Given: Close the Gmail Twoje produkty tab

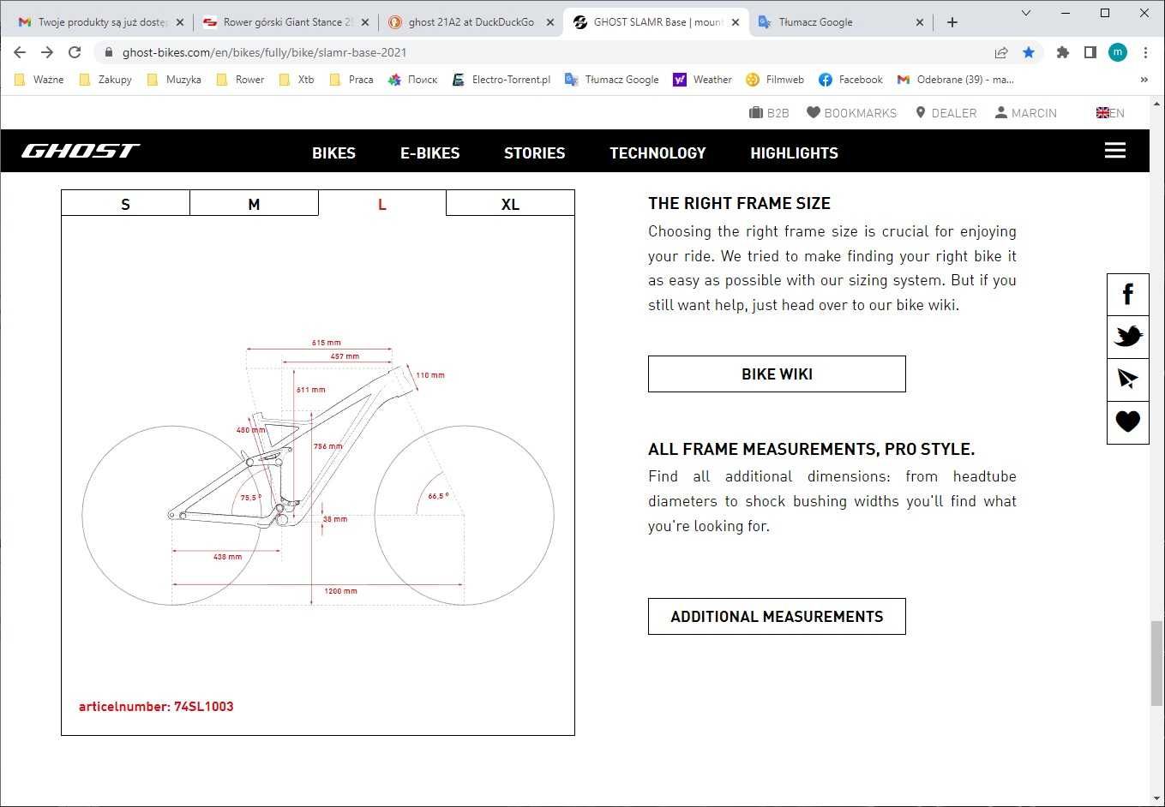Looking at the screenshot, I should click(x=180, y=22).
